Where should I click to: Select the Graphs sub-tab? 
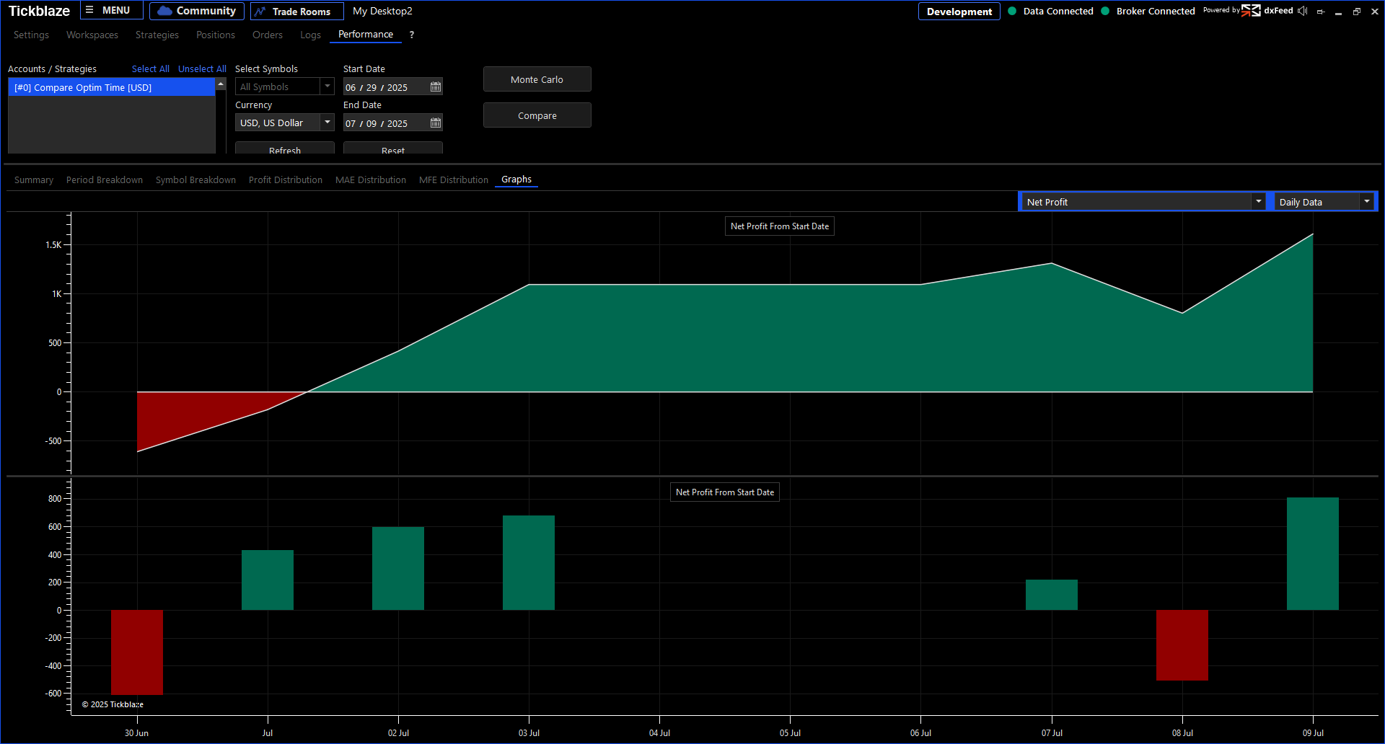[516, 180]
